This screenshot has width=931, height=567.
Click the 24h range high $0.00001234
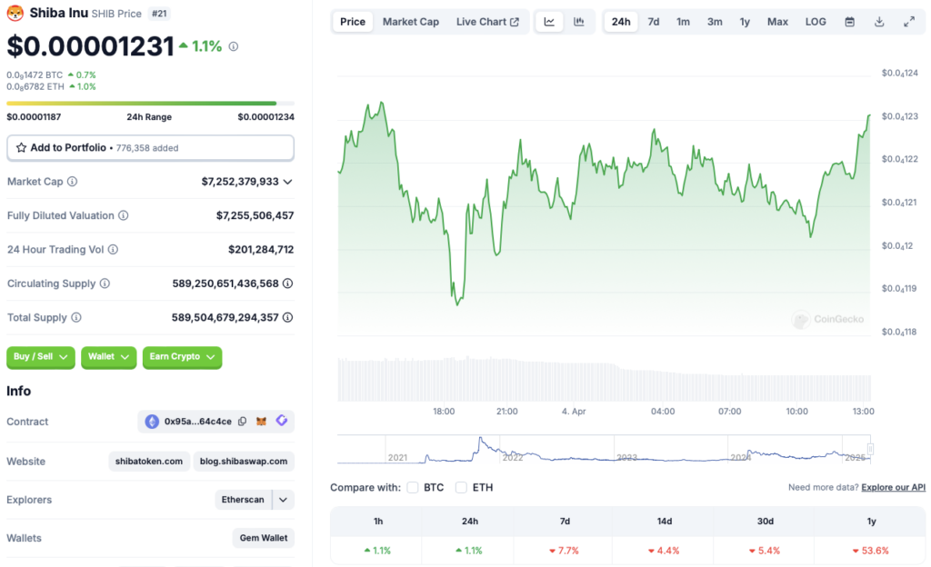point(266,117)
